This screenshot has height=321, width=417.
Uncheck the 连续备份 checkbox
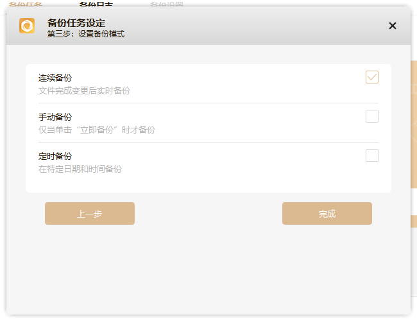372,77
